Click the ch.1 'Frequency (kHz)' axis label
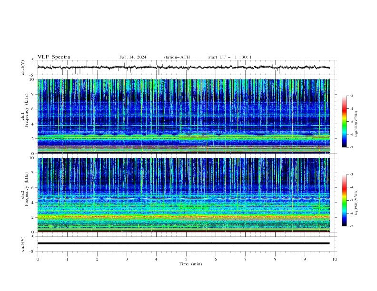Viewport: 377px width, 291px height. coord(27,111)
